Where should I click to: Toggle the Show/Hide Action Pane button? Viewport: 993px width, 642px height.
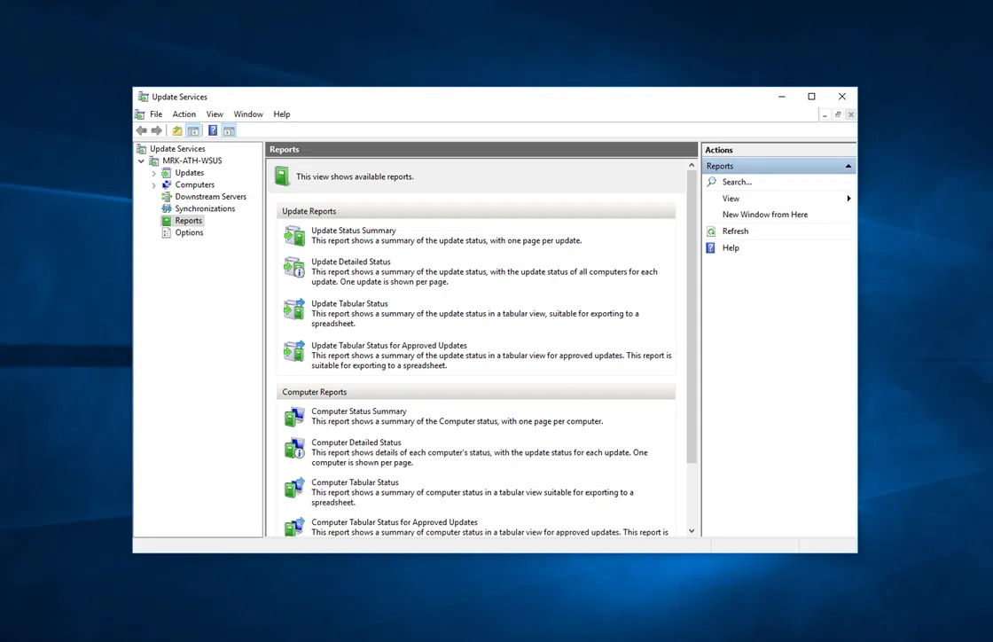click(x=229, y=130)
